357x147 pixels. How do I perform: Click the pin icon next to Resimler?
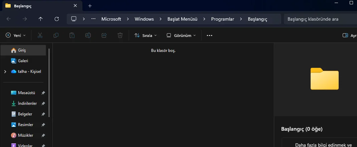pos(43,125)
